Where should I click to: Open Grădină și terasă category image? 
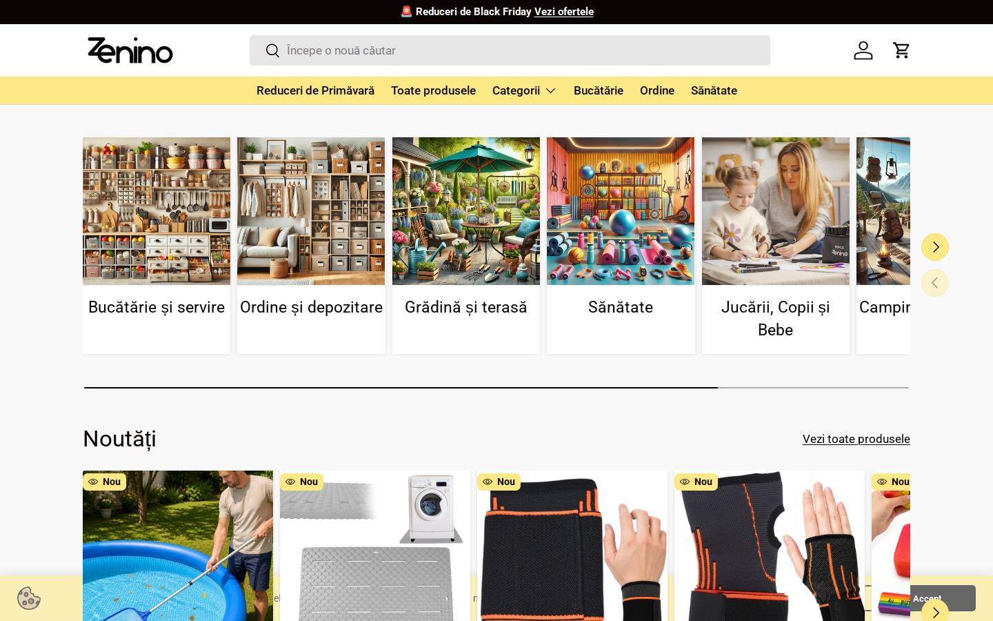pos(466,211)
